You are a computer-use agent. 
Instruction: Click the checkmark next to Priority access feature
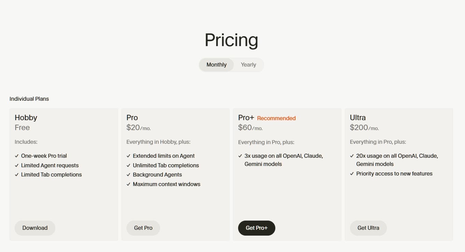[352, 173]
